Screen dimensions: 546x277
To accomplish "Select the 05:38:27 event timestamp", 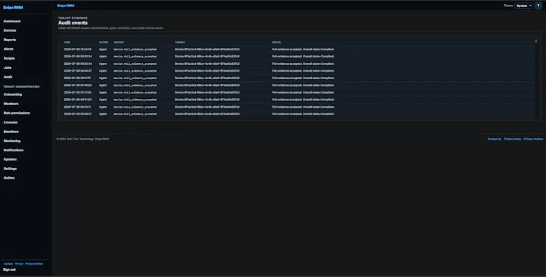I will [x=78, y=114].
